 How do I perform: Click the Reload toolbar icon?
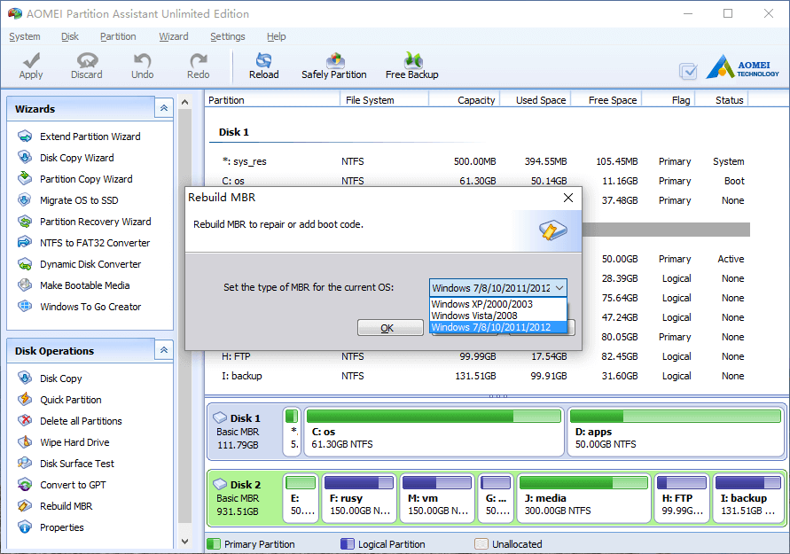(x=263, y=60)
